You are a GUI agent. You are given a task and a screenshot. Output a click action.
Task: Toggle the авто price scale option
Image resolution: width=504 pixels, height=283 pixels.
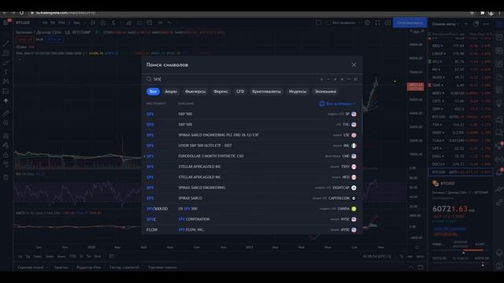click(x=421, y=256)
